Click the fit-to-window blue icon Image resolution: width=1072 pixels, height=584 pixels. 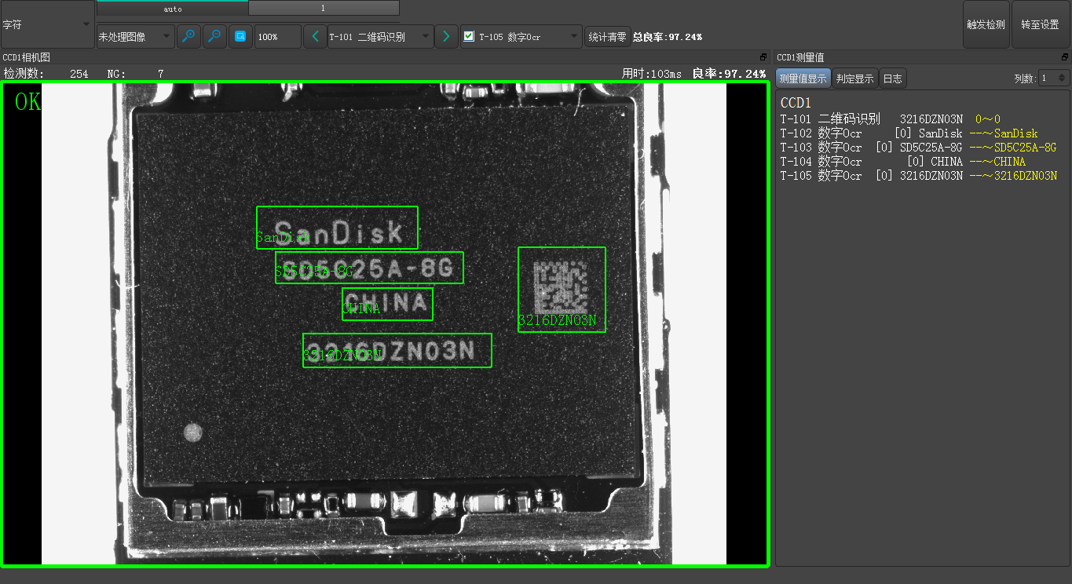(240, 37)
